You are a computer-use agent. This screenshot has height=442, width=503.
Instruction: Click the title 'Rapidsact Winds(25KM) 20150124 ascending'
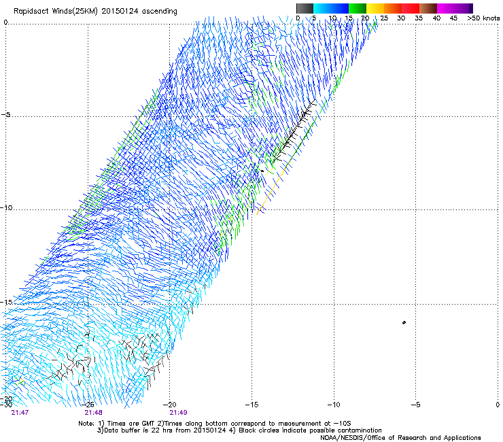(95, 12)
